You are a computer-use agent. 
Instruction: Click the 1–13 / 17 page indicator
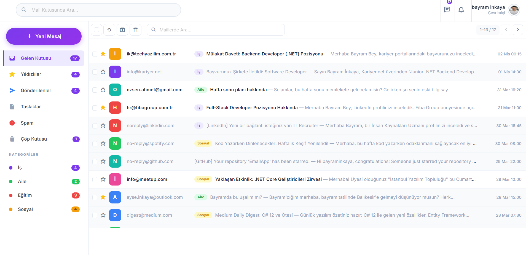pyautogui.click(x=488, y=29)
